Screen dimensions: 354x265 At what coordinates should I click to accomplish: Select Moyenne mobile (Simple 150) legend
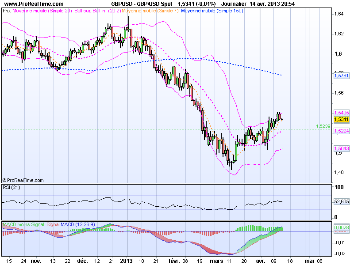[x=212, y=11]
